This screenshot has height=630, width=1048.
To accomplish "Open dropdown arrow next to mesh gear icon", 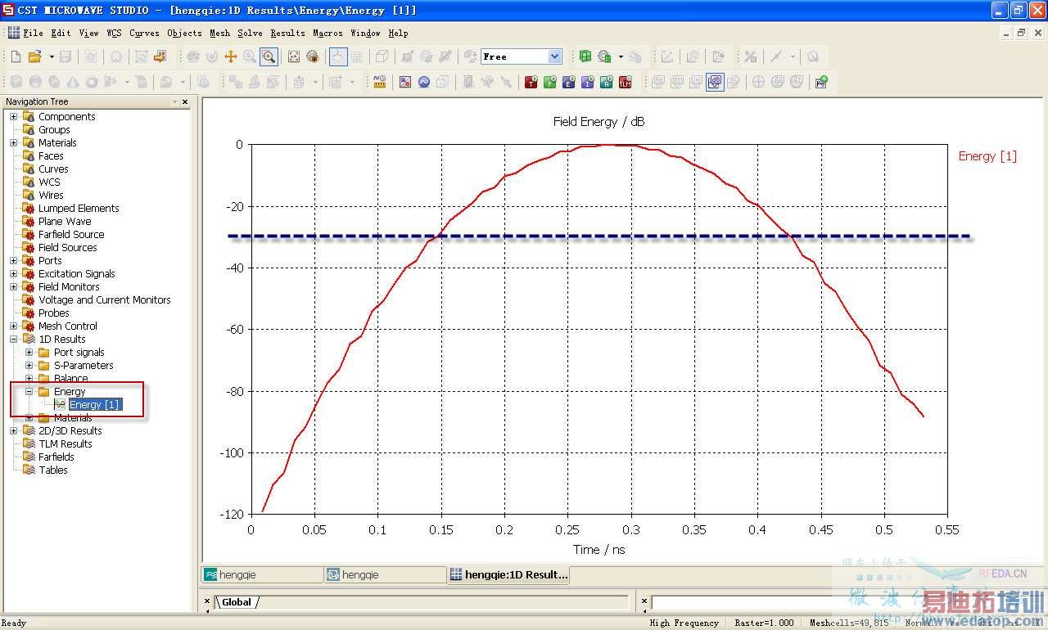I will click(x=621, y=56).
